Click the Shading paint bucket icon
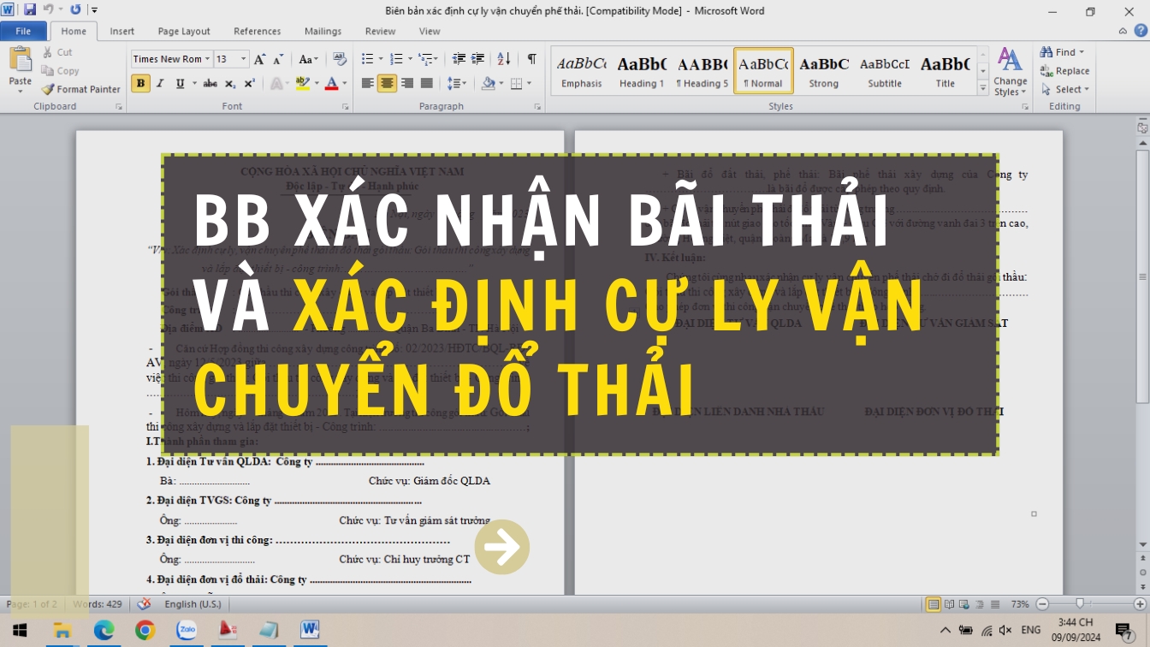Image resolution: width=1150 pixels, height=647 pixels. (x=488, y=83)
